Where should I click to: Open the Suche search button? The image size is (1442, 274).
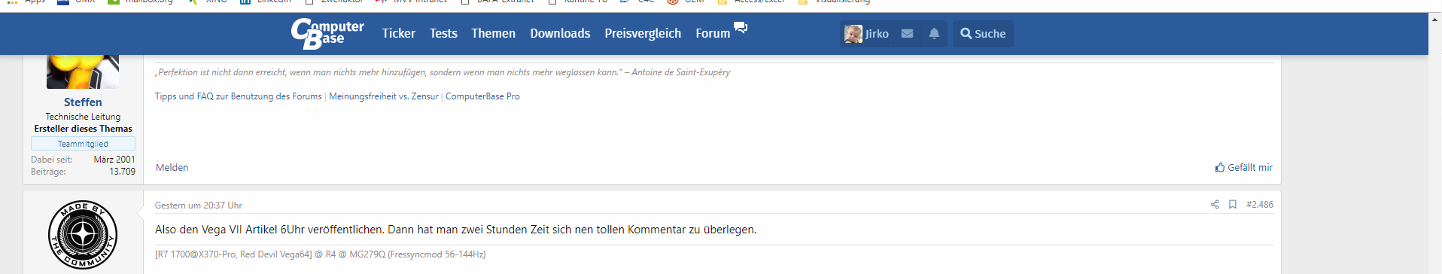coord(983,34)
